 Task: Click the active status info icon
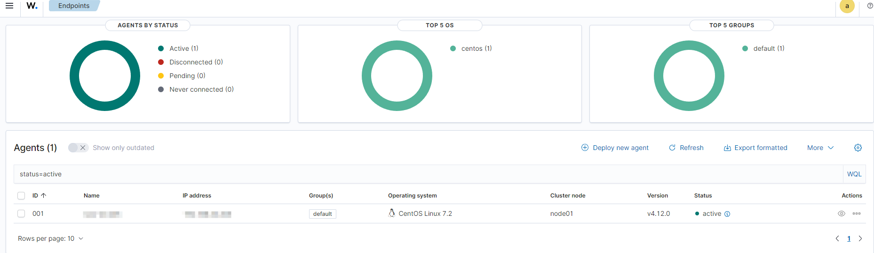coord(727,214)
